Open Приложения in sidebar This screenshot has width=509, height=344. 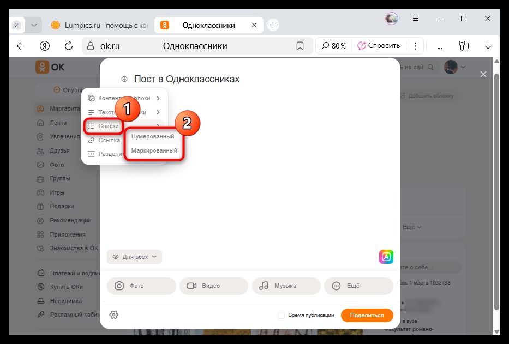(x=67, y=234)
